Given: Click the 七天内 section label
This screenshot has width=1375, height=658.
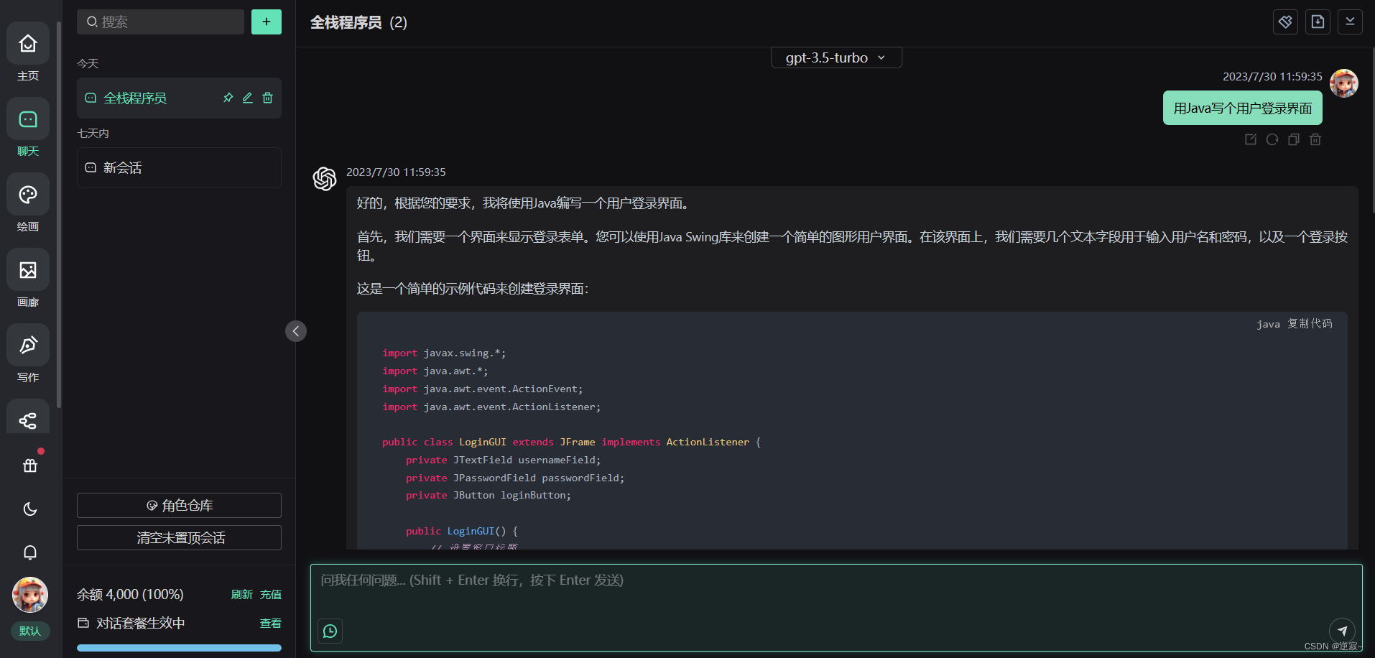Looking at the screenshot, I should click(93, 134).
